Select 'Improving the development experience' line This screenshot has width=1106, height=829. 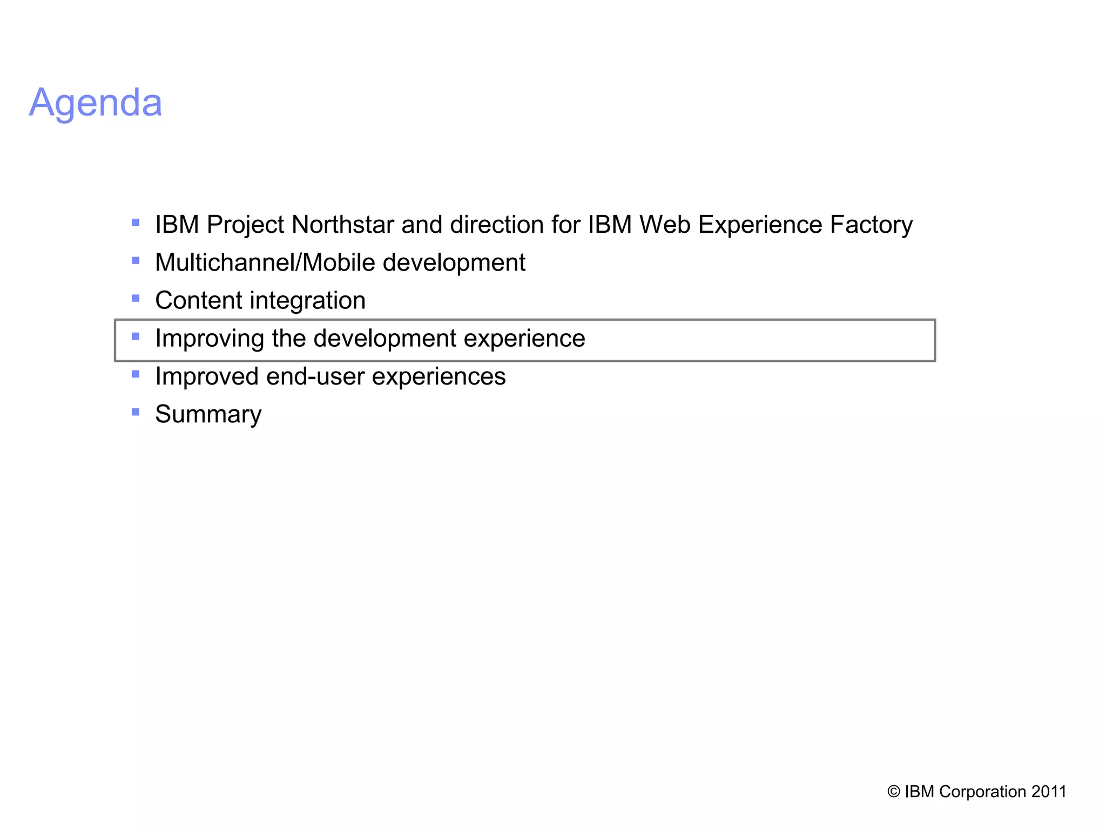[370, 339]
